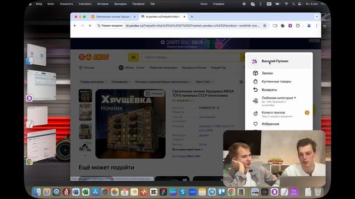Bookmark this page with the star icon
355x199 pixels.
coord(265,26)
